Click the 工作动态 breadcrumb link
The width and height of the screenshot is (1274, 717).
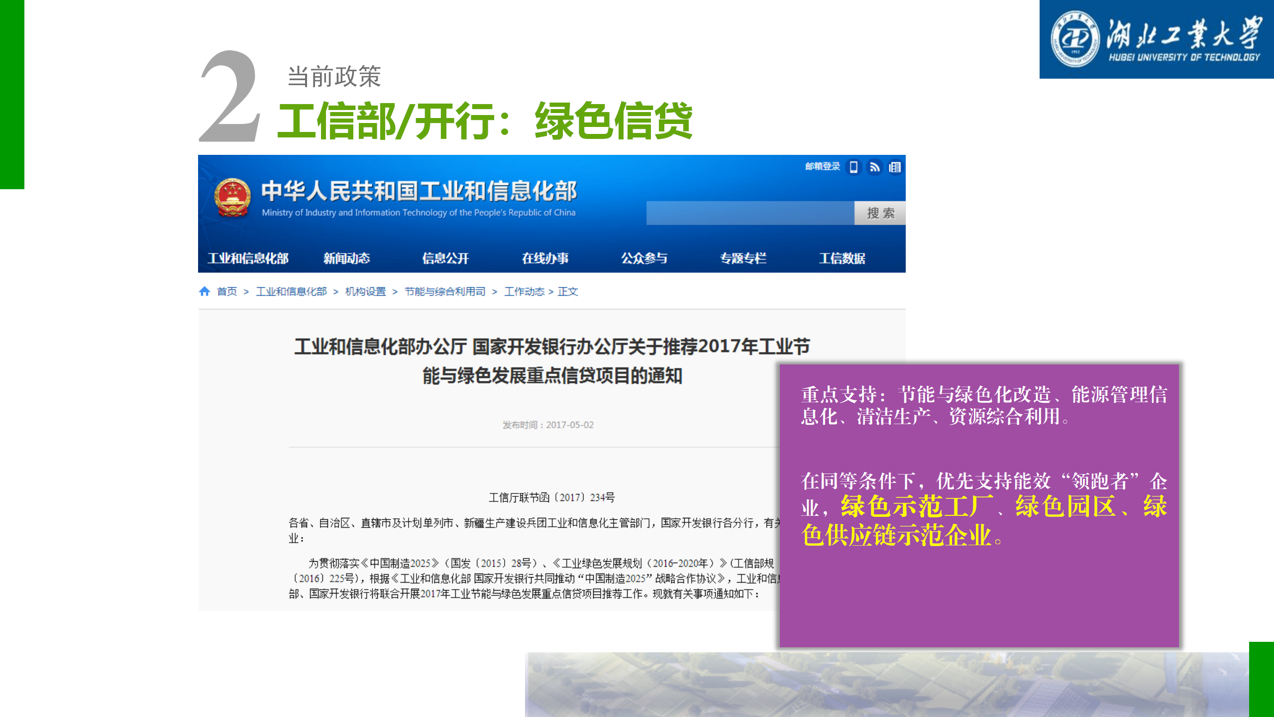524,291
